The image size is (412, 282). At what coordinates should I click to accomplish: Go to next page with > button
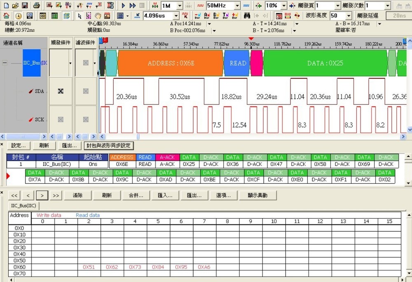tap(42, 196)
